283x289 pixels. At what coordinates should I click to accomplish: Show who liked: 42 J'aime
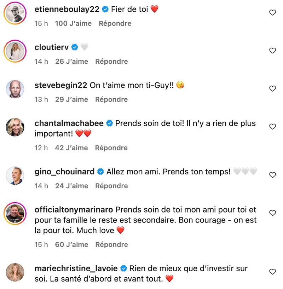71,148
